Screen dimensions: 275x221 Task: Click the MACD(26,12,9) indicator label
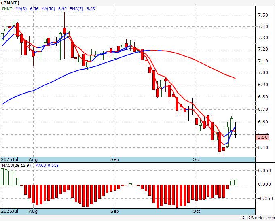16,166
